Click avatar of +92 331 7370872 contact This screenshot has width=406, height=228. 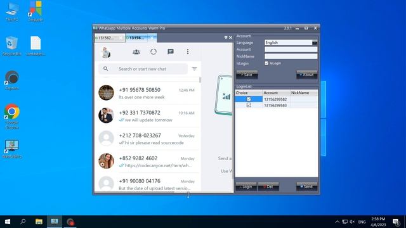point(106,115)
